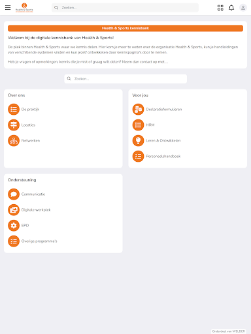Click the Netwerken sitemap icon
The width and height of the screenshot is (251, 334).
(x=14, y=140)
